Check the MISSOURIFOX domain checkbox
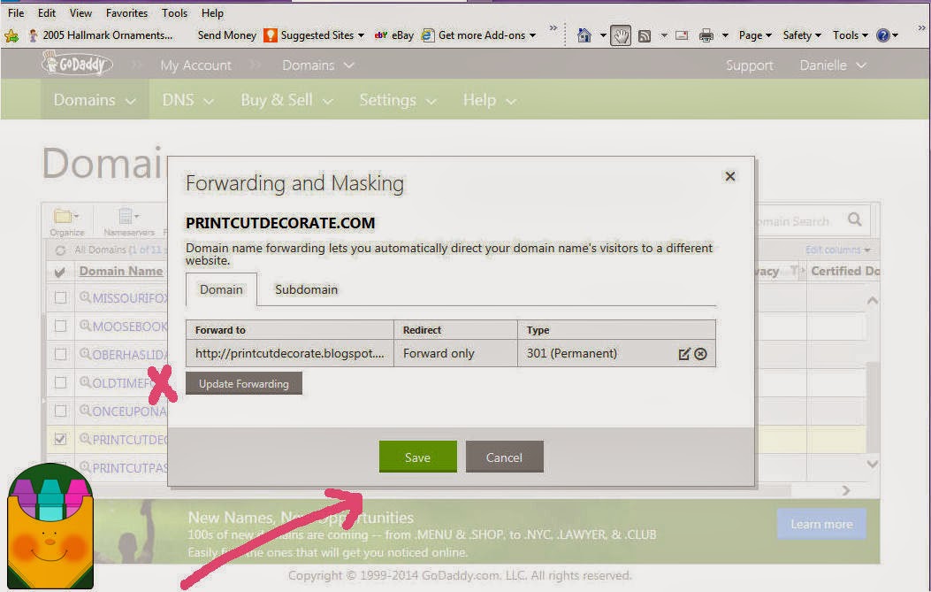Viewport: 931px width, 592px height. pyautogui.click(x=60, y=297)
